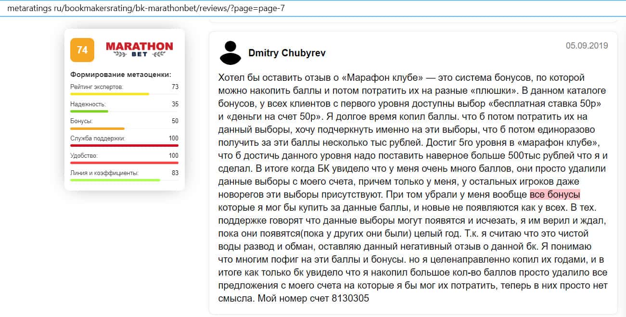Click the Marathon Bet logo

click(x=139, y=50)
